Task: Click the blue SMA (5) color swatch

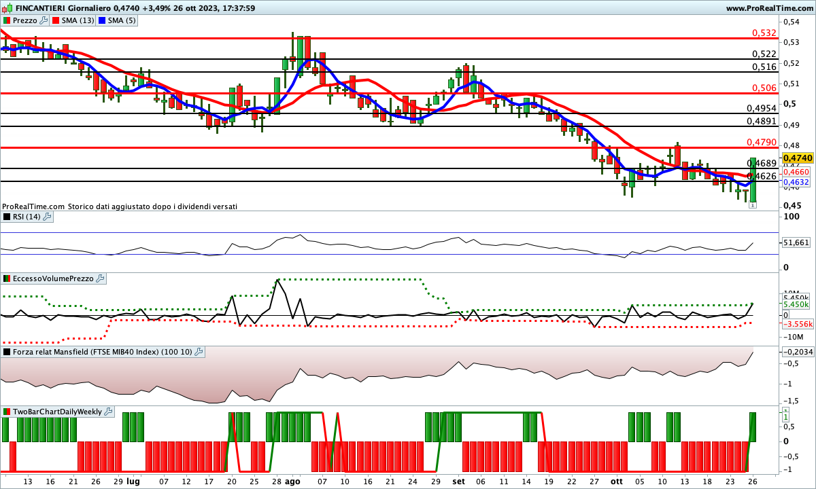Action: pos(103,20)
